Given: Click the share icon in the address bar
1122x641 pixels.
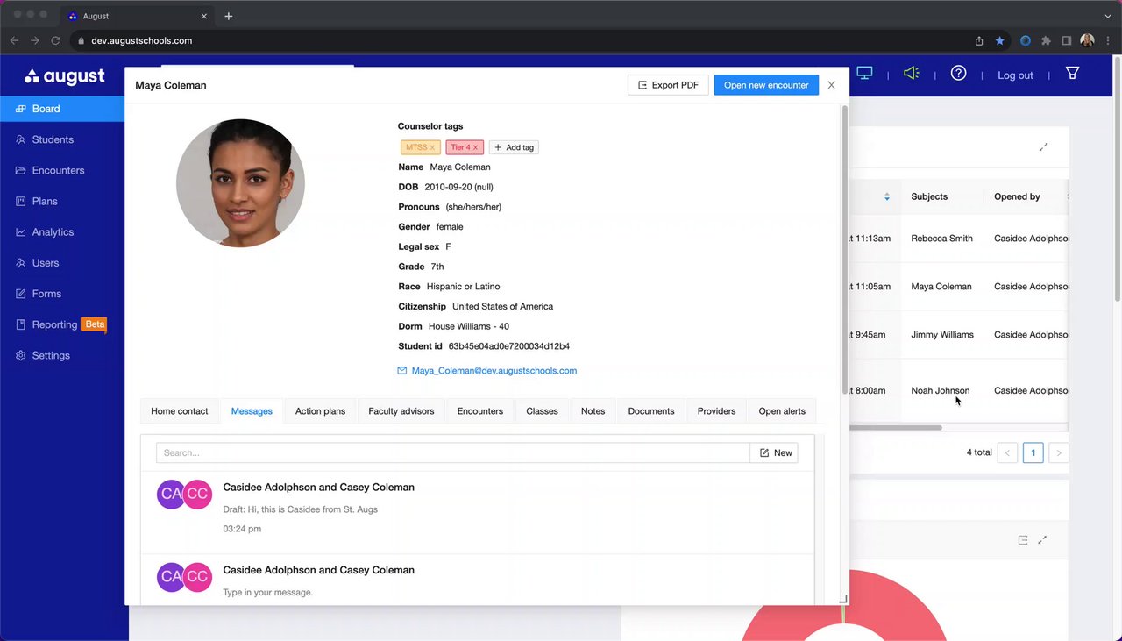Looking at the screenshot, I should [979, 40].
